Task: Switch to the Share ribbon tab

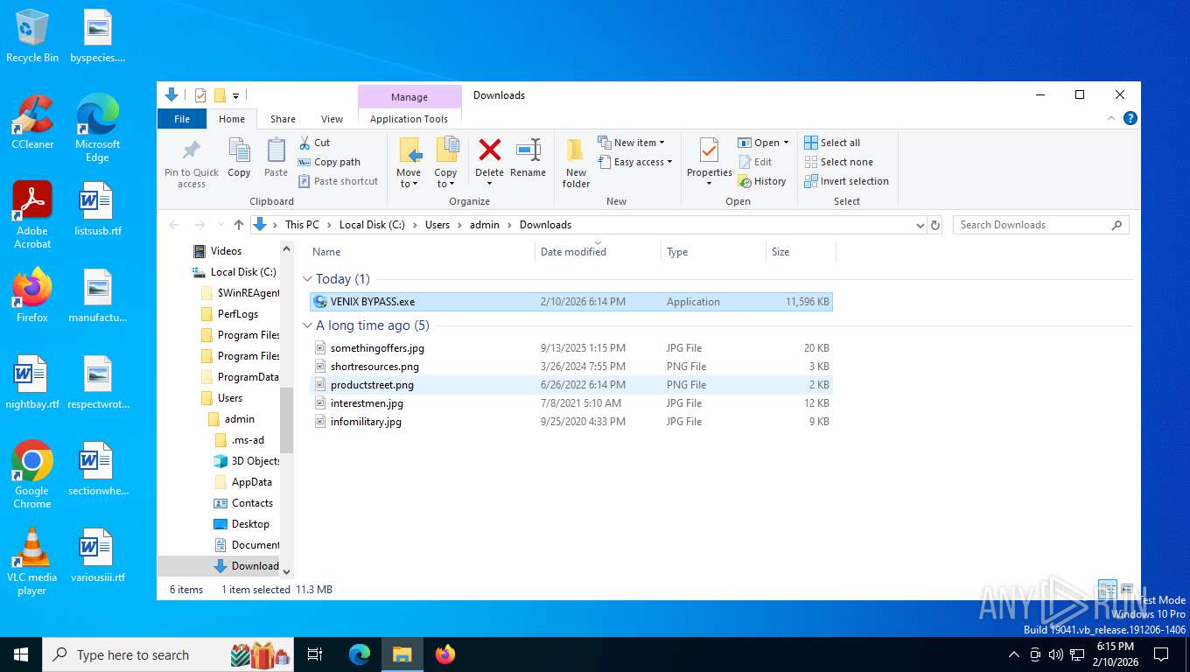Action: 283,119
